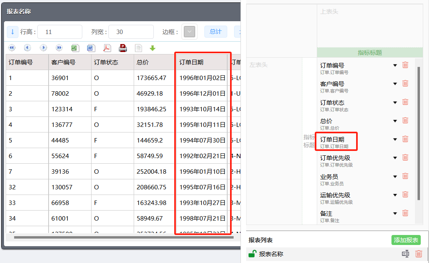This screenshot has width=432, height=263.
Task: Open the 边框 color dropdown
Action: pyautogui.click(x=190, y=32)
